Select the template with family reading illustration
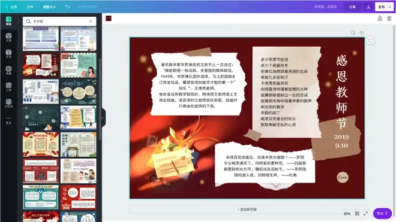This screenshot has height=222, width=396. point(78,171)
